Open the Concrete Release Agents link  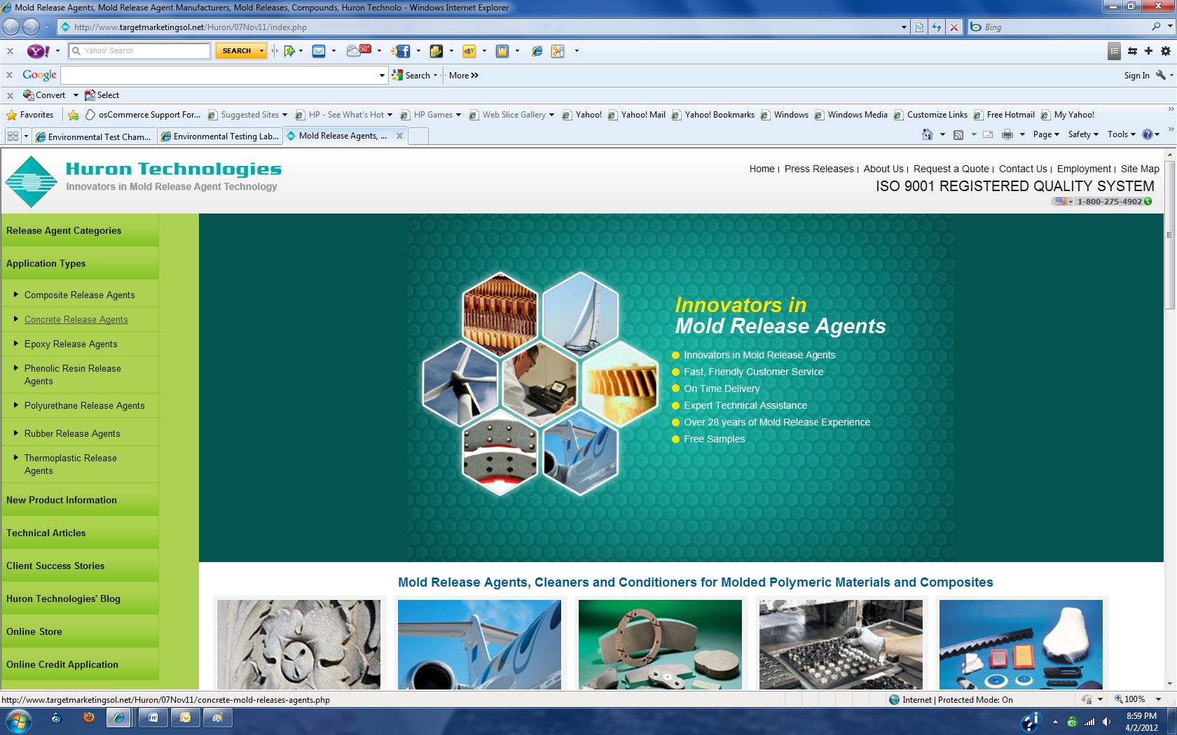(76, 320)
